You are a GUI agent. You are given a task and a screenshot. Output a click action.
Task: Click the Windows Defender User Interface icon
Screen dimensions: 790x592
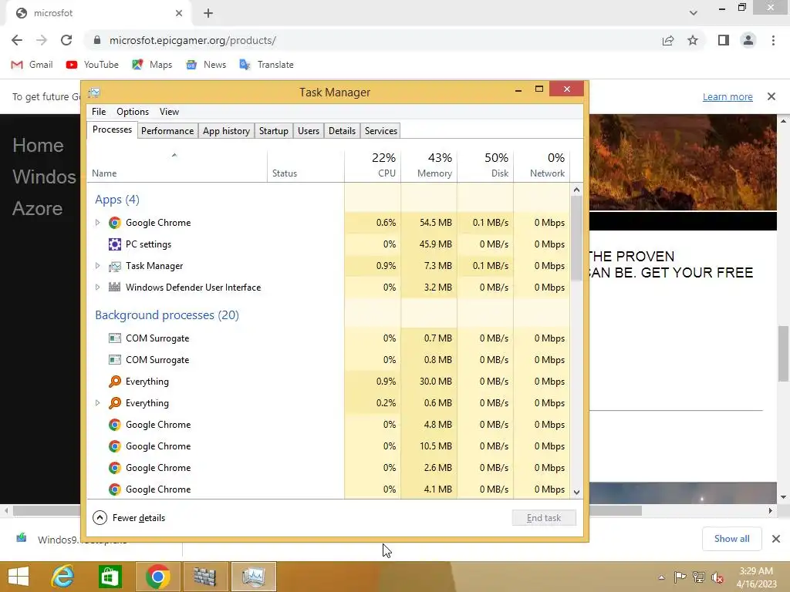click(115, 288)
